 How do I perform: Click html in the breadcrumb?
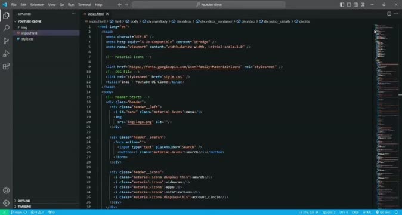click(118, 21)
